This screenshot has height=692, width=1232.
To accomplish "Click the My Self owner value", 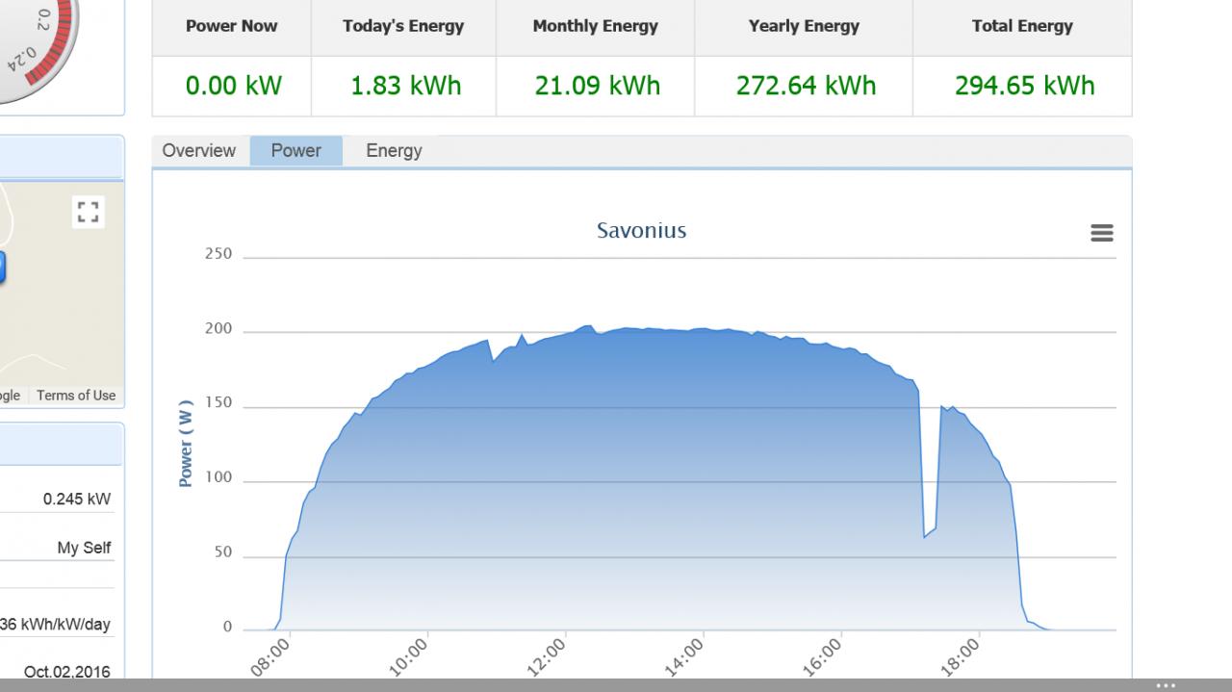I will [84, 548].
